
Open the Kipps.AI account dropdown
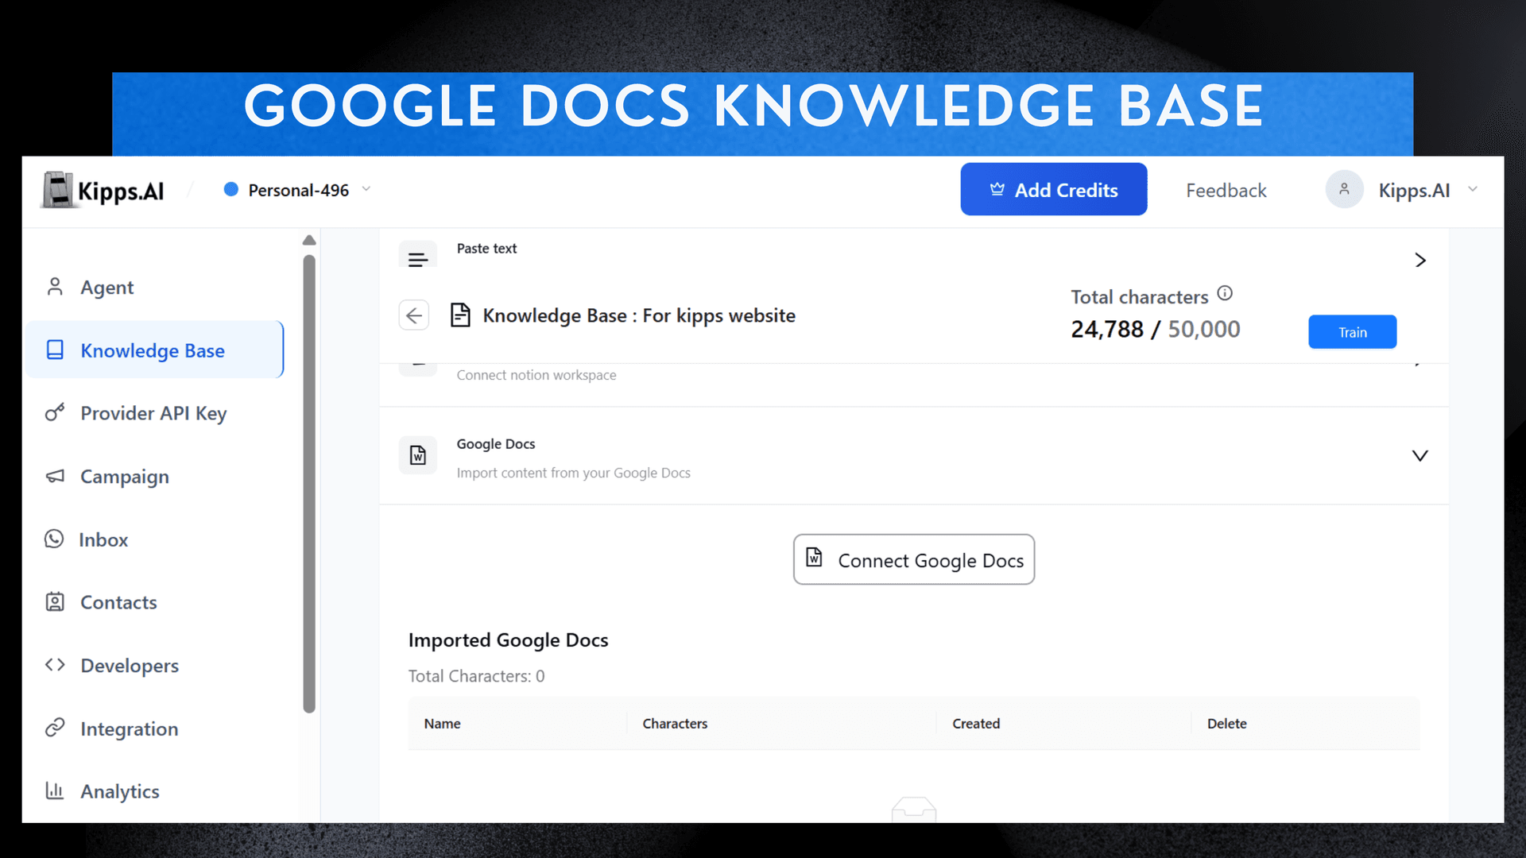[1473, 190]
